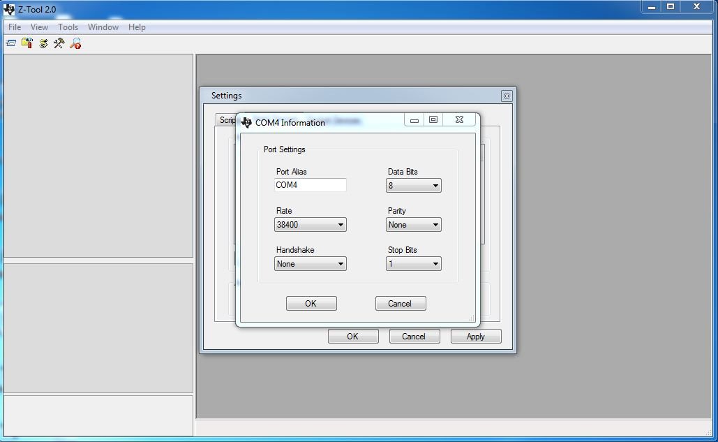Close the COM4 Information dialog
The height and width of the screenshot is (442, 718).
pyautogui.click(x=459, y=119)
